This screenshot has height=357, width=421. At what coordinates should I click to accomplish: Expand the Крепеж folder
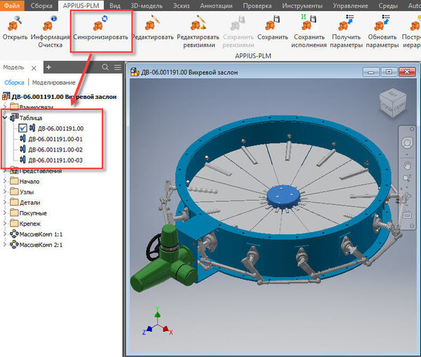5,223
